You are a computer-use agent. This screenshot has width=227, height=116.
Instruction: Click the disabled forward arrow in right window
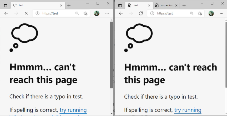(131, 13)
